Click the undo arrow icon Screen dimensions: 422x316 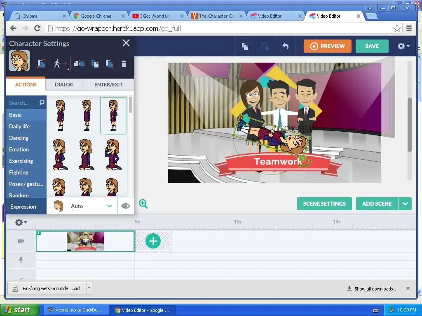pos(285,46)
